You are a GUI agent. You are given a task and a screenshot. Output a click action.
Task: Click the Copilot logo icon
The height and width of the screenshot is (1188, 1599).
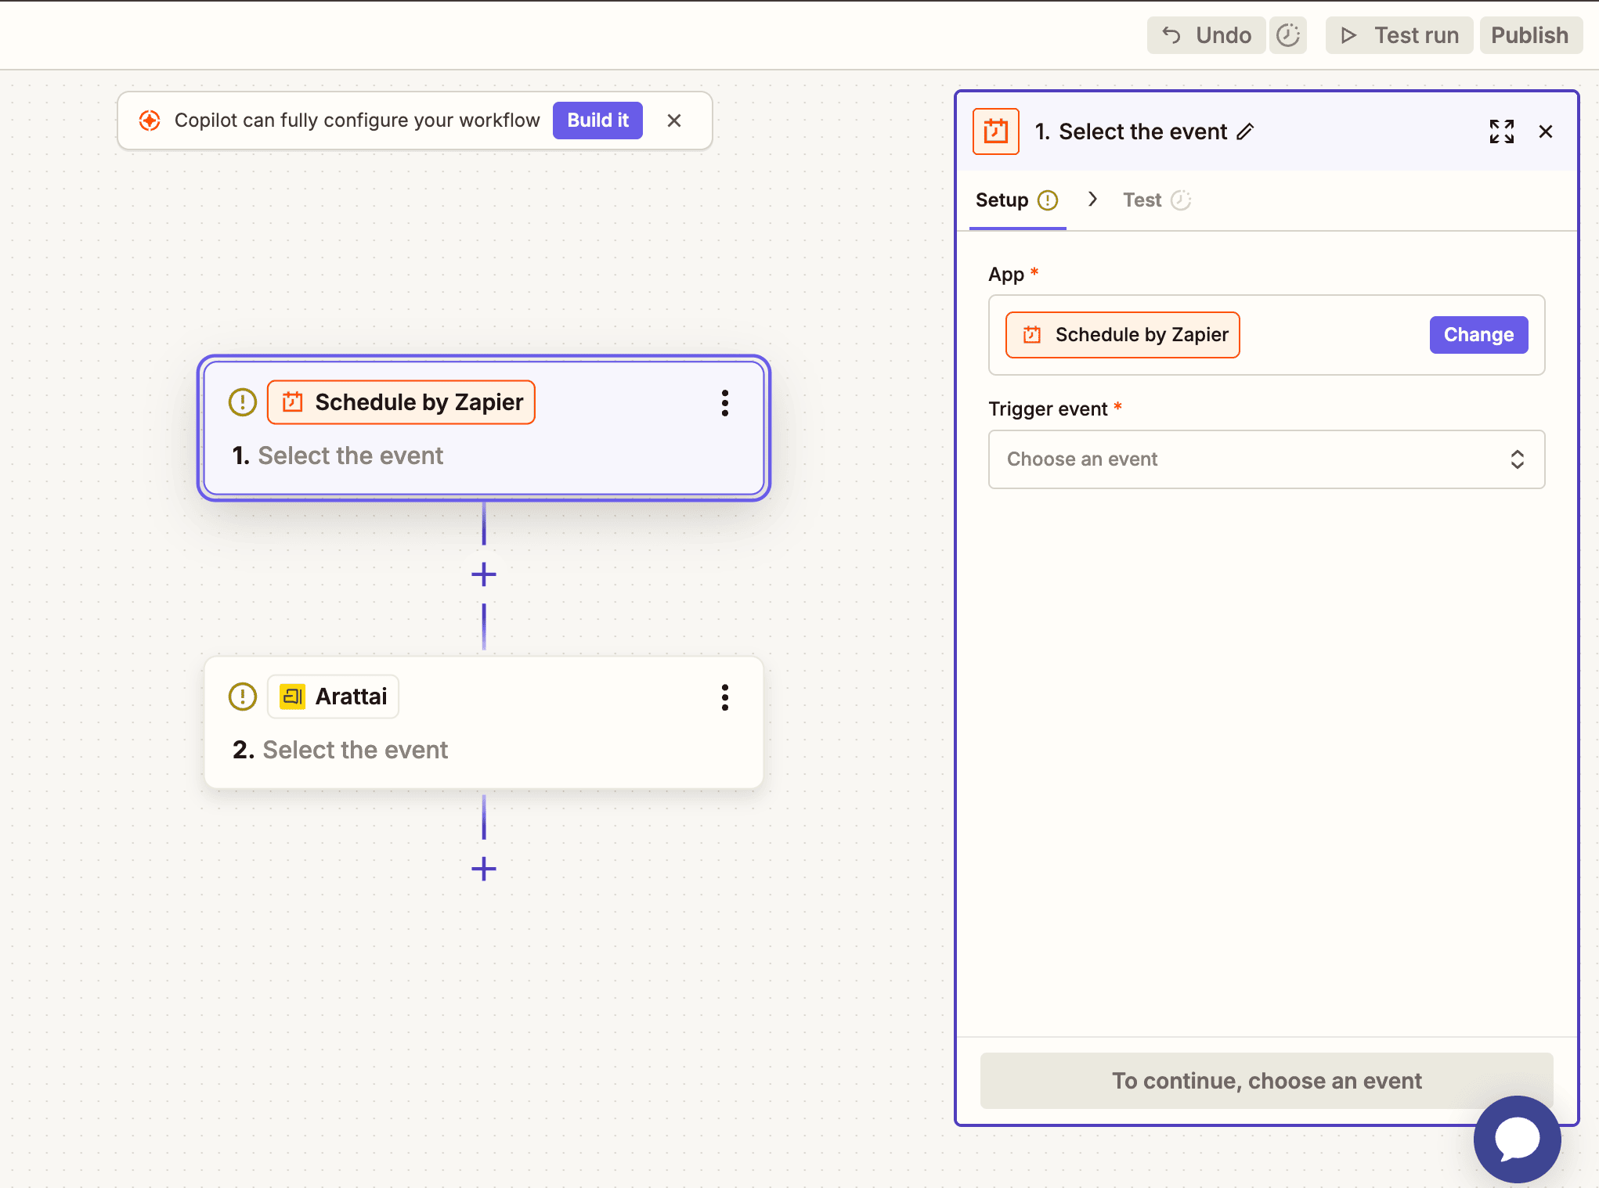(x=150, y=121)
